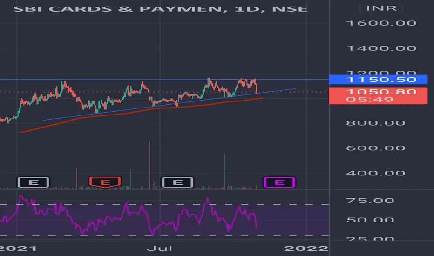
Task: Click the earnings marker above Jul
Action: click(177, 182)
